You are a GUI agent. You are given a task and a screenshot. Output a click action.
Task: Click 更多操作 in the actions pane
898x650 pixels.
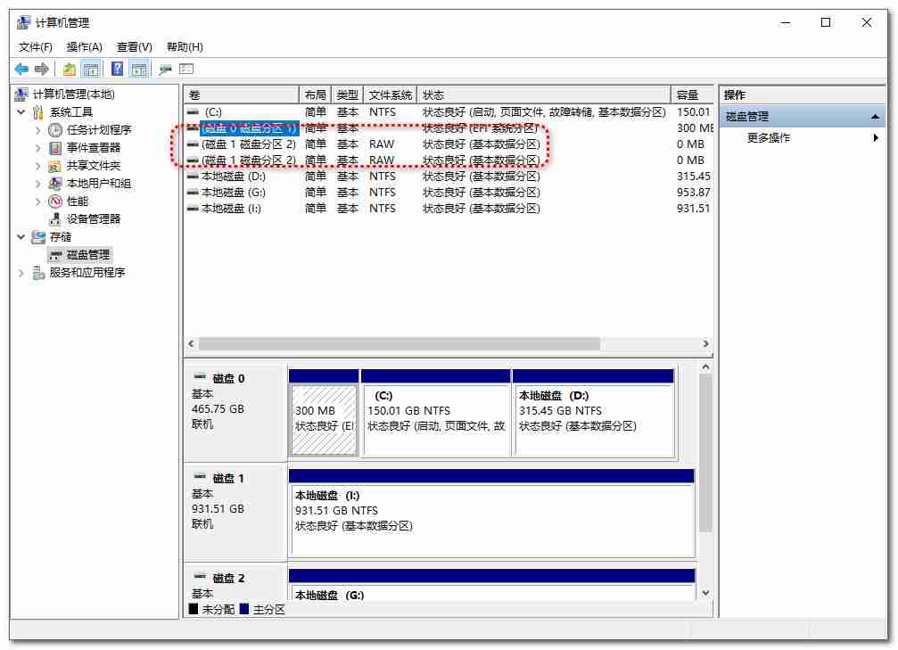(x=769, y=138)
